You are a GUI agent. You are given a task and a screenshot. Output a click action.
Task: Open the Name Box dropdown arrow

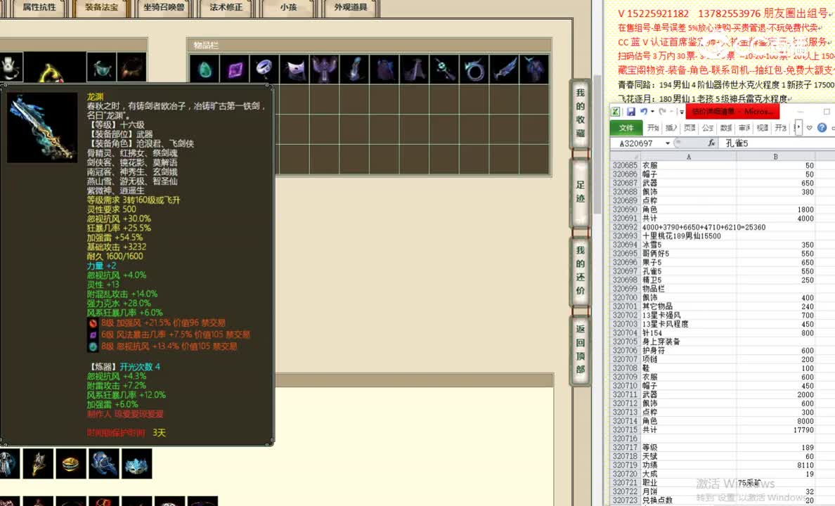[x=667, y=143]
